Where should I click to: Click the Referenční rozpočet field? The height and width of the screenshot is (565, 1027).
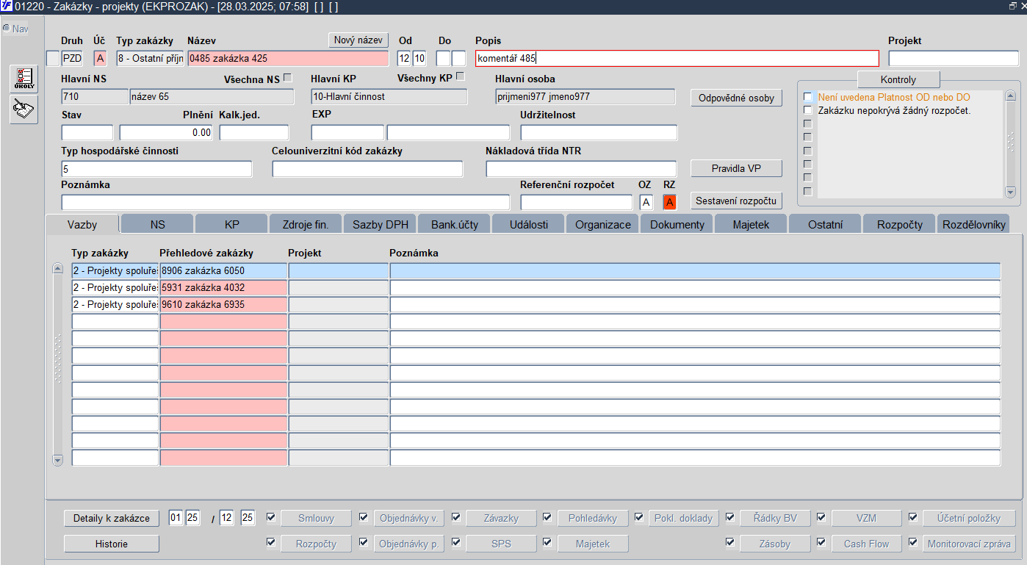577,202
